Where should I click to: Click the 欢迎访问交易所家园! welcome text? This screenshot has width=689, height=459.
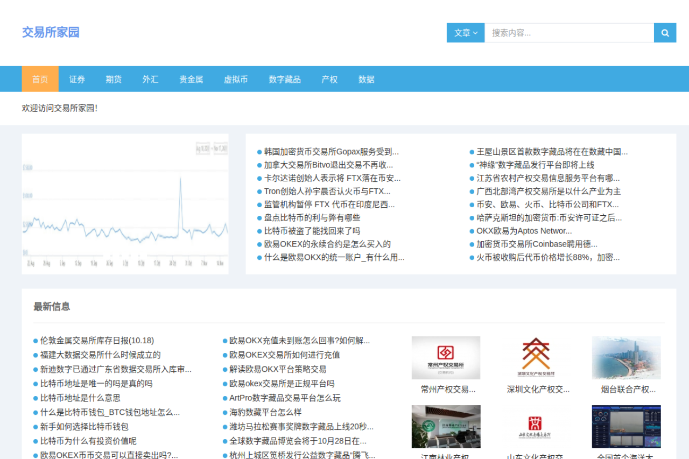click(60, 108)
